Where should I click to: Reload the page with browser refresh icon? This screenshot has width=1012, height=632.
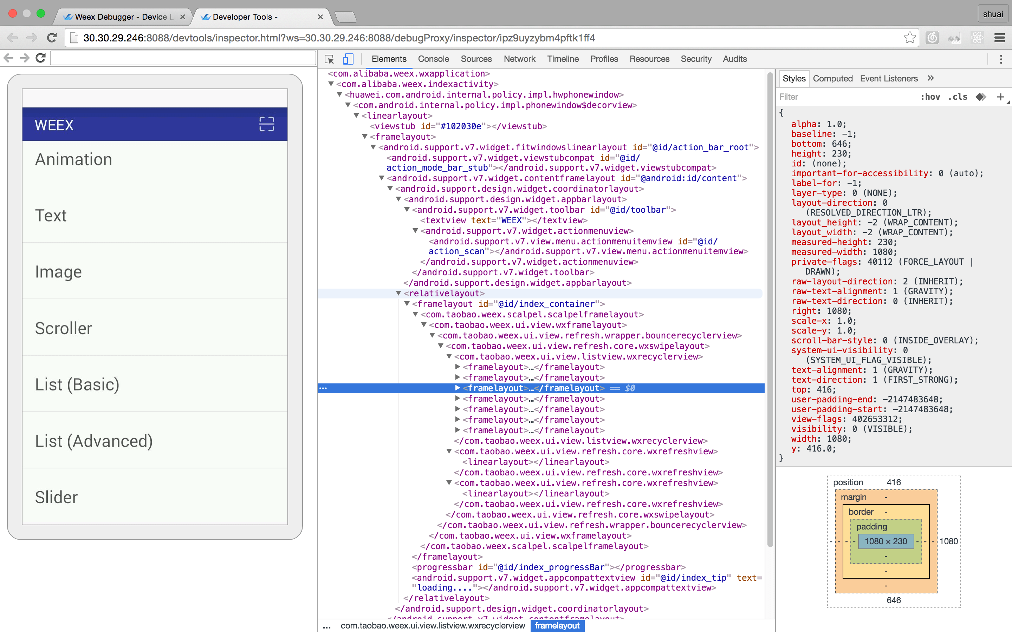click(x=52, y=38)
